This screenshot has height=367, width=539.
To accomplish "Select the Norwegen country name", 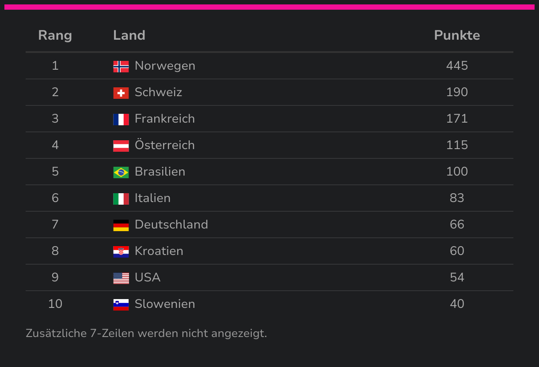I will [x=165, y=66].
